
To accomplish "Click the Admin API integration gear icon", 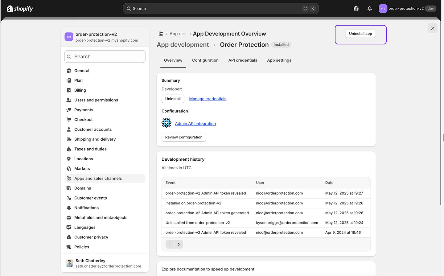I will click(x=166, y=123).
